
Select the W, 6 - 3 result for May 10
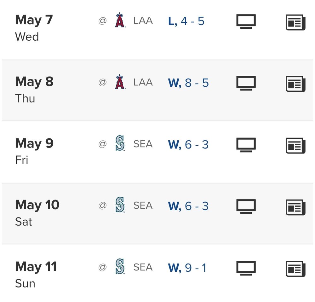[x=188, y=206]
